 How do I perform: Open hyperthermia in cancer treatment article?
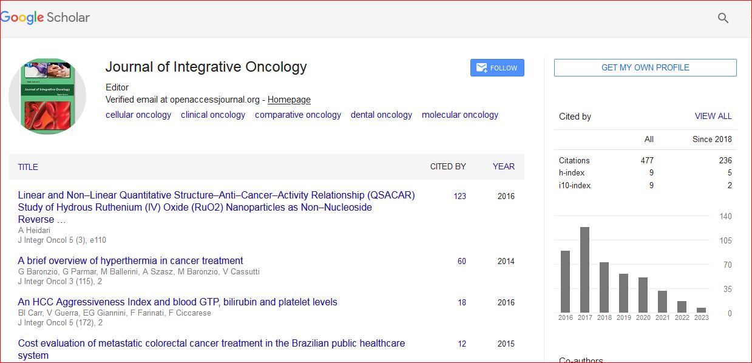click(130, 261)
